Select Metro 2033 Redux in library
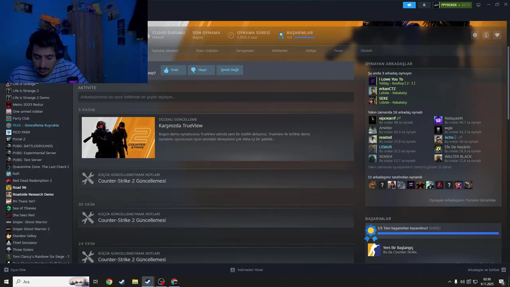 pos(27,104)
